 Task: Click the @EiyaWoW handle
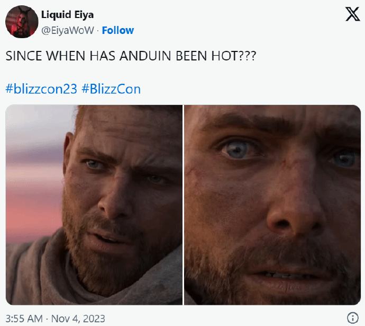click(x=69, y=30)
